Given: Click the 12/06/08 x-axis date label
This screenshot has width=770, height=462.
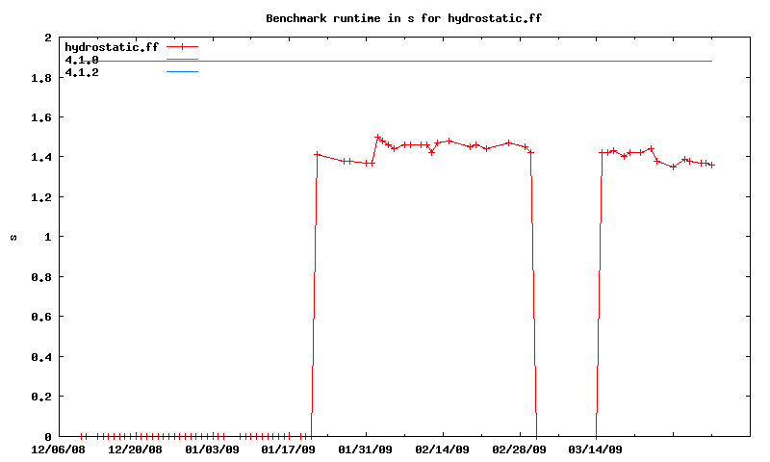Looking at the screenshot, I should [x=59, y=449].
